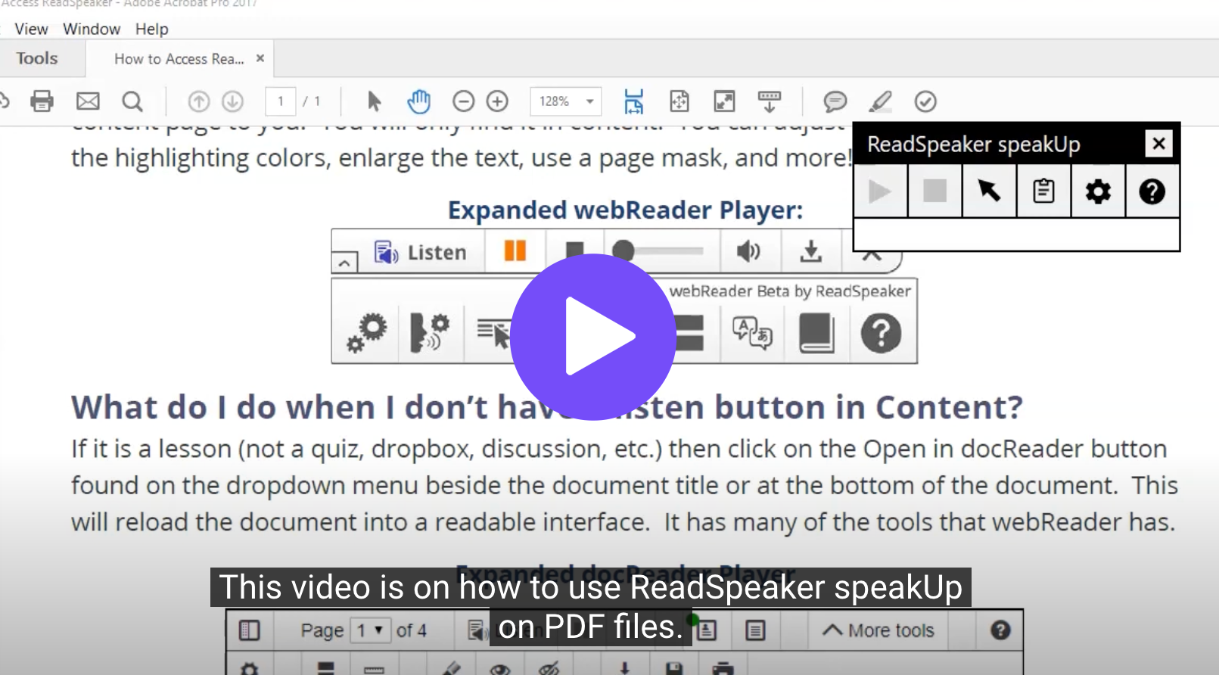The width and height of the screenshot is (1219, 675).
Task: Open the View menu
Action: tap(31, 29)
